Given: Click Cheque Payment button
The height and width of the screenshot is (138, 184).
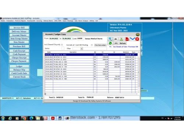Looking at the screenshot, I should (x=19, y=61).
